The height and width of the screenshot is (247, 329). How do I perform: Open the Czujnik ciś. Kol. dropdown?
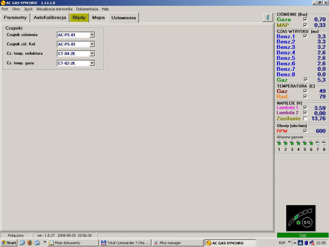[92, 44]
